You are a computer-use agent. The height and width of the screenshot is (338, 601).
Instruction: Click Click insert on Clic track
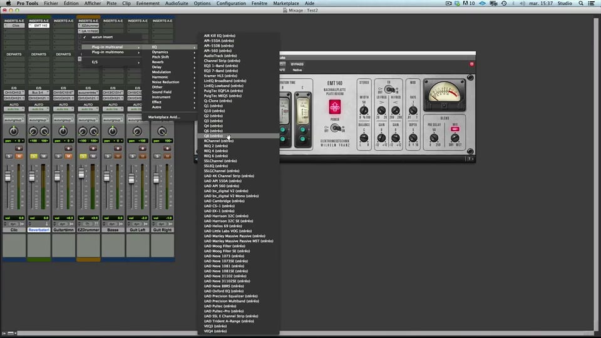(14, 26)
